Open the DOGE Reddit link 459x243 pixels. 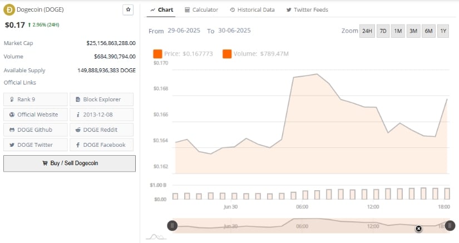coord(101,130)
